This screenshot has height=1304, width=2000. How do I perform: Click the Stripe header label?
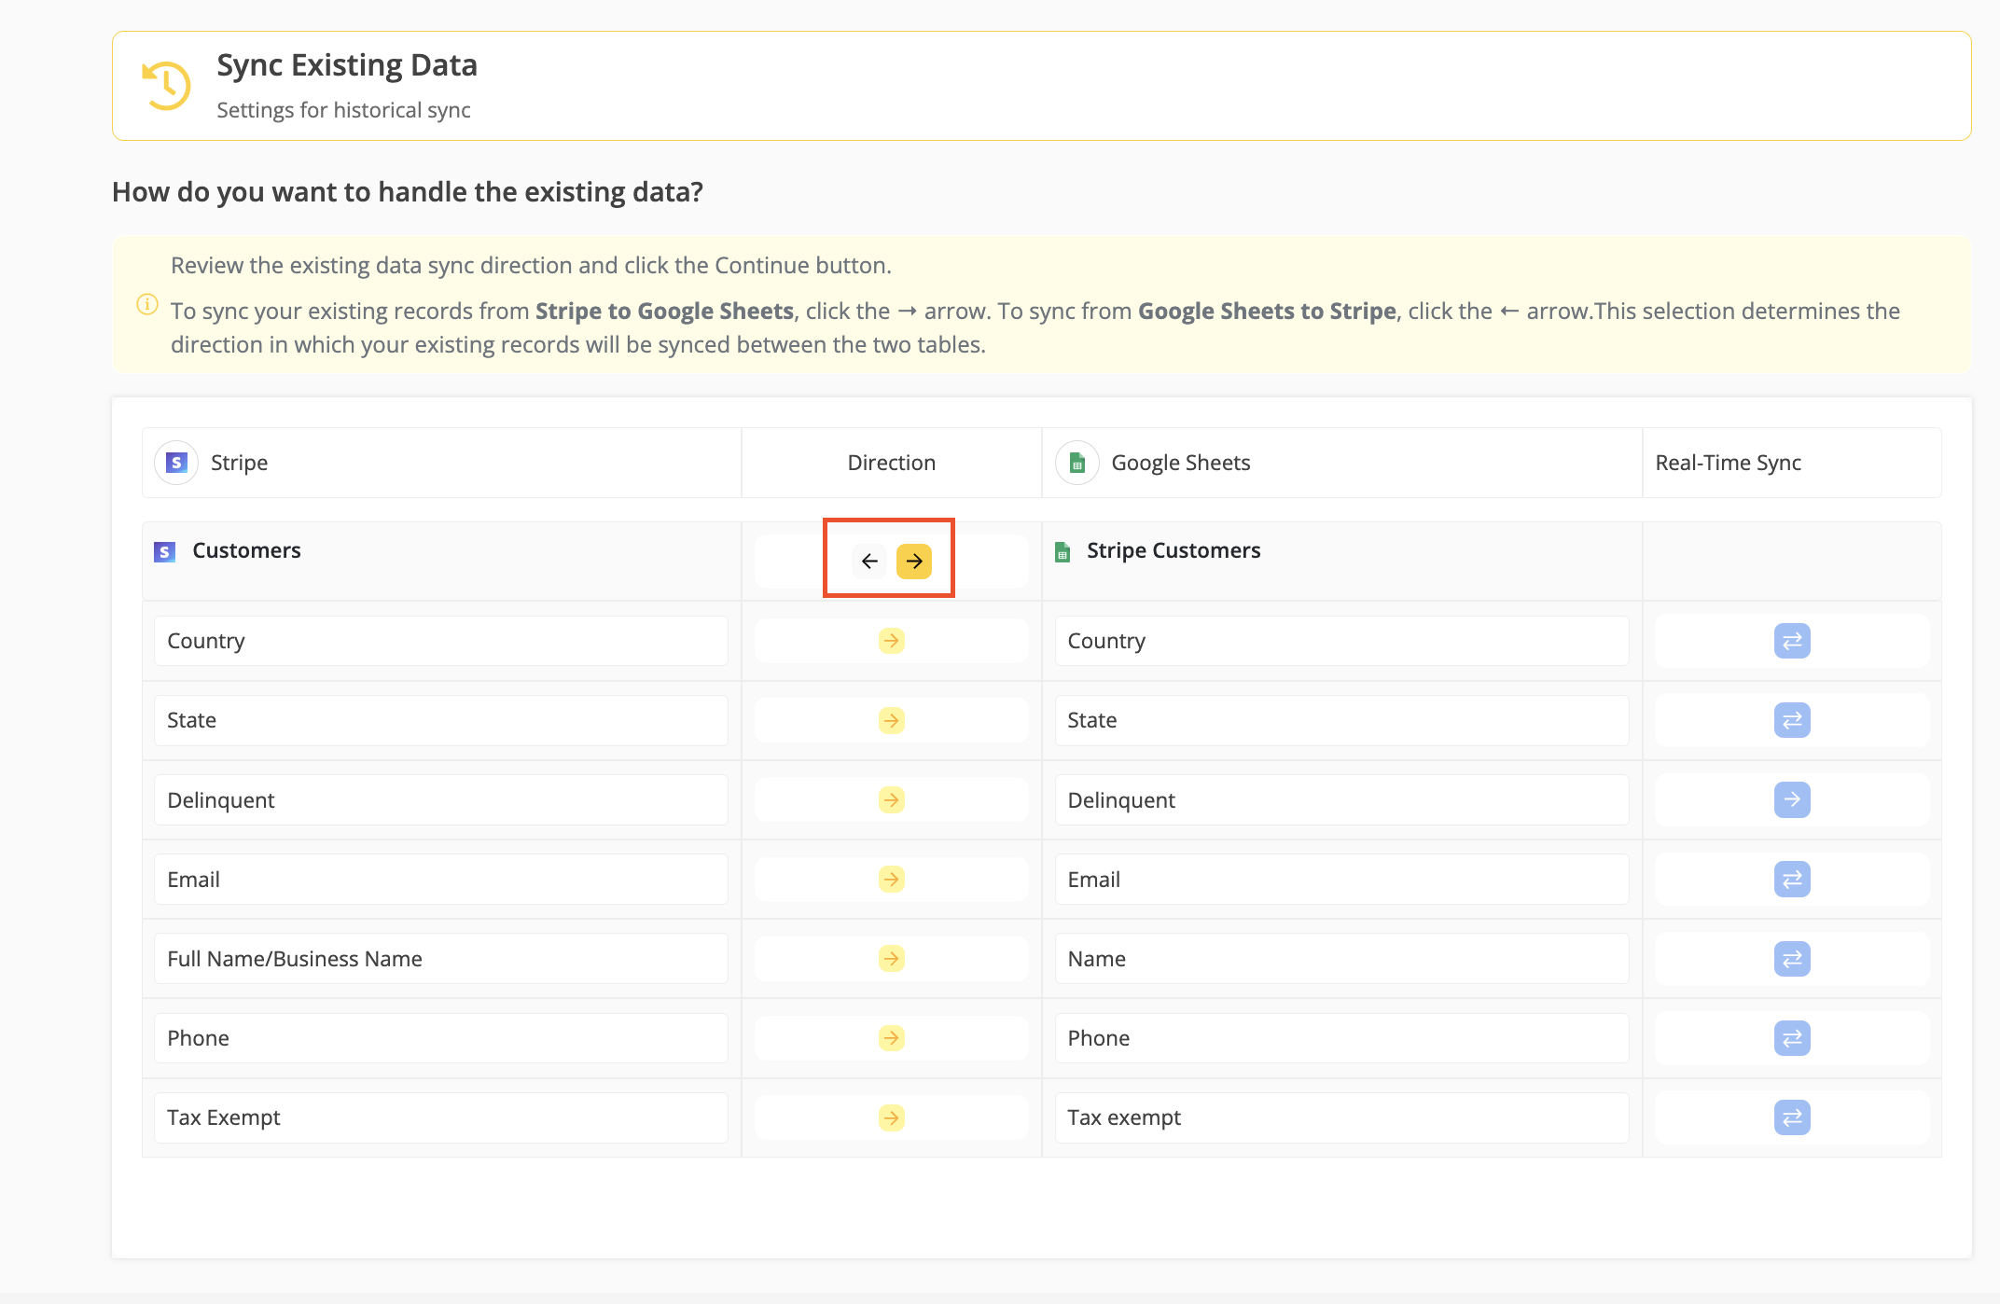coord(239,463)
